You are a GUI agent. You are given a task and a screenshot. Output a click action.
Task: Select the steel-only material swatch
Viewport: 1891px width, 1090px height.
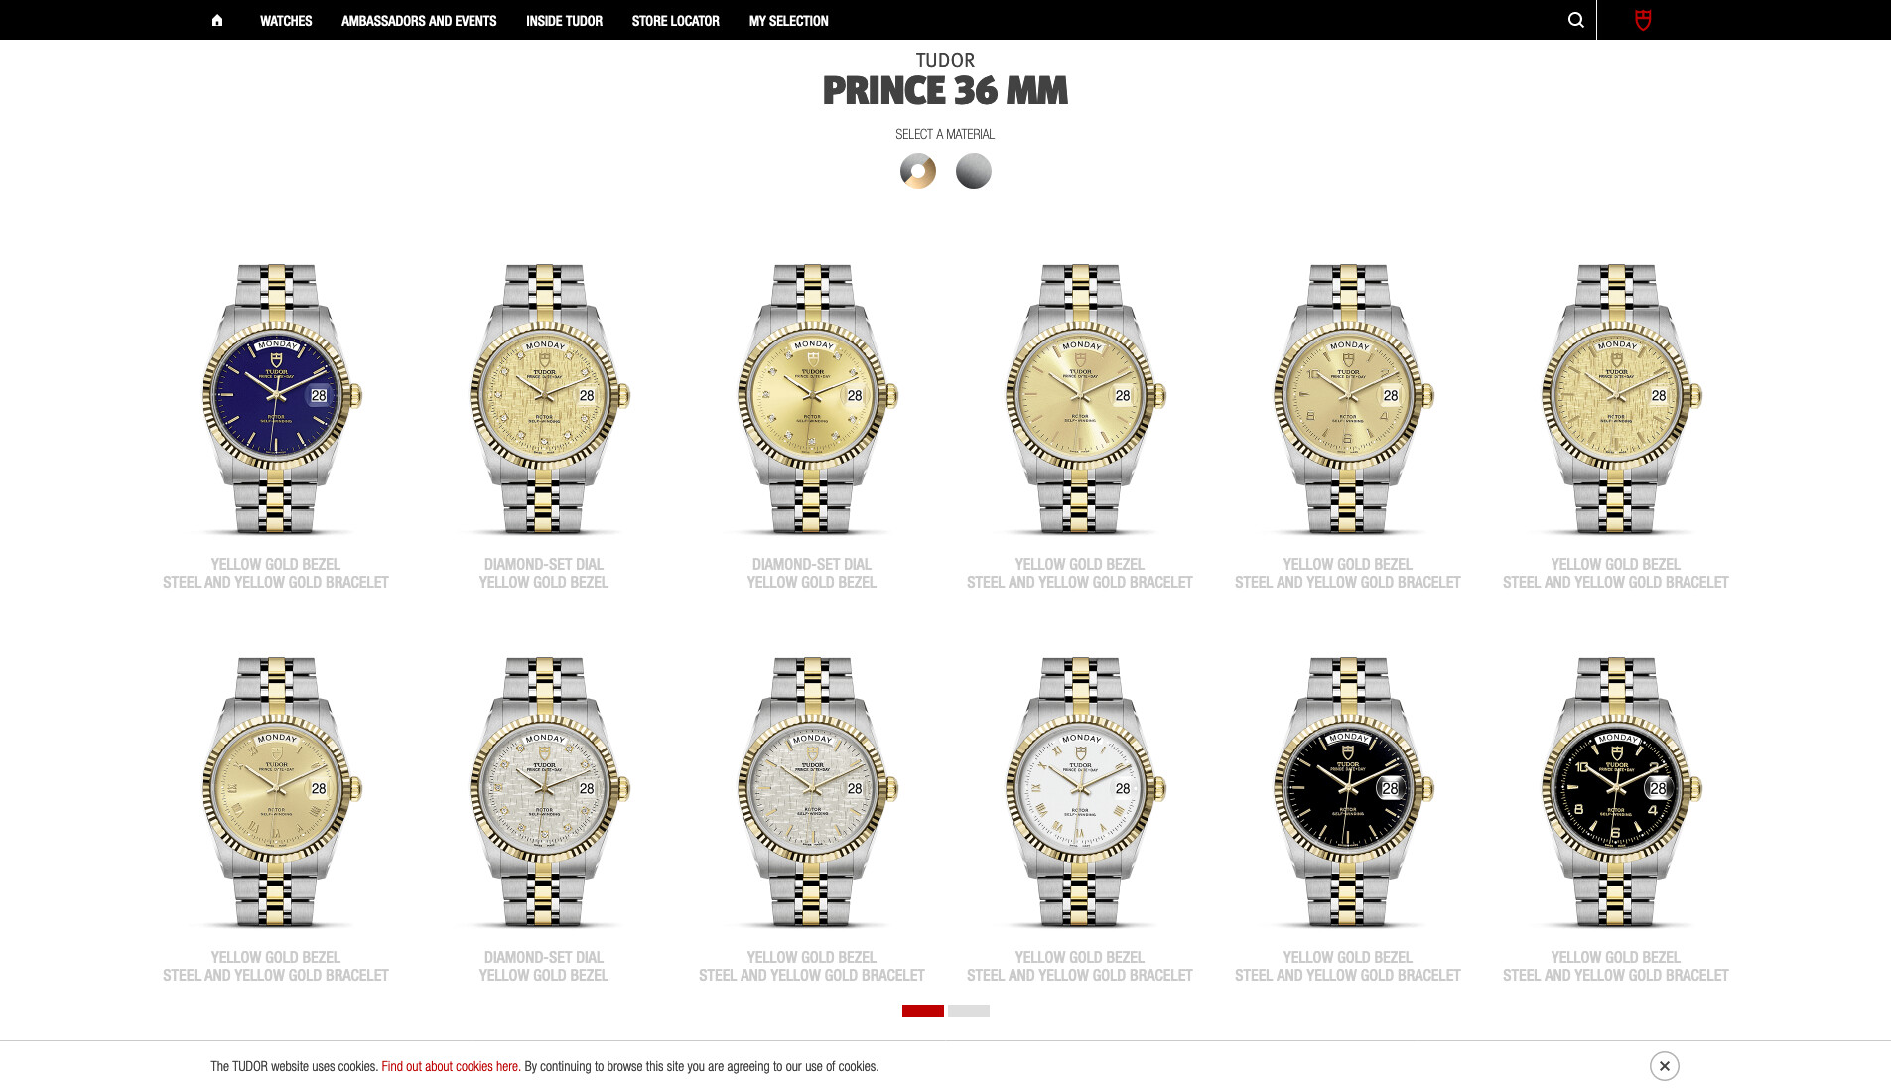tap(974, 171)
